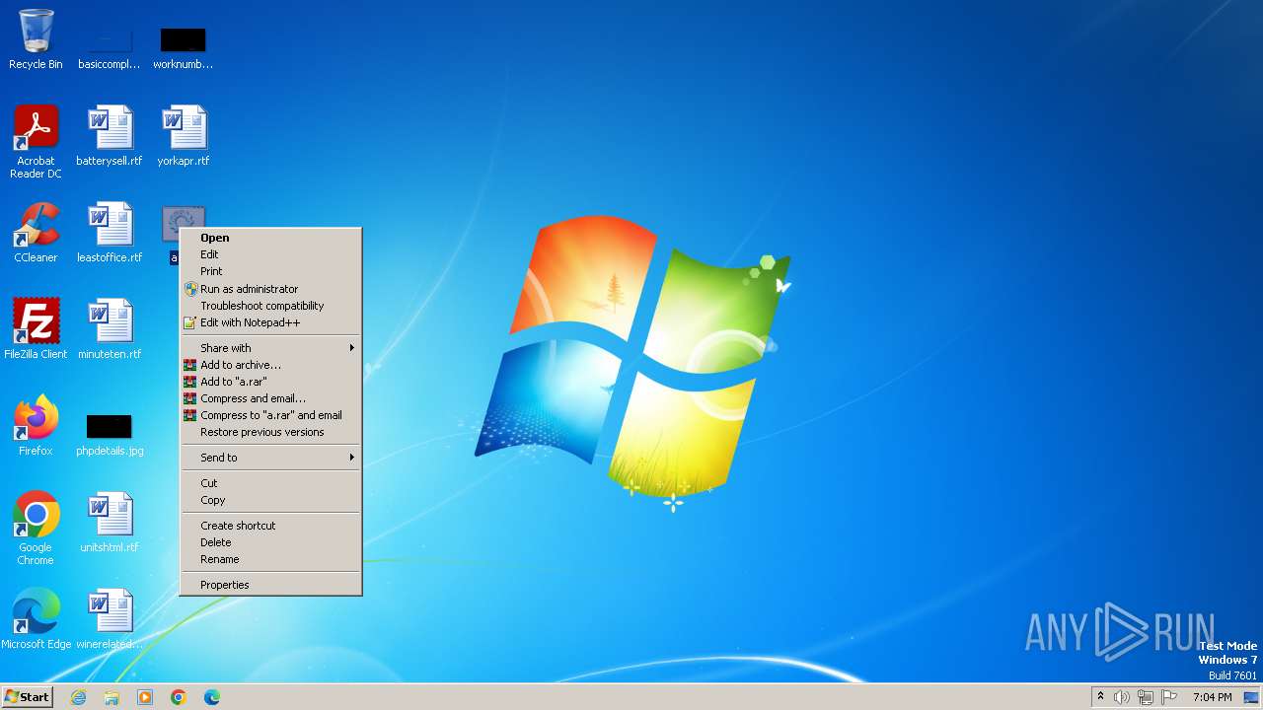Select the Firefox desktop shortcut
This screenshot has height=710, width=1263.
coord(36,426)
